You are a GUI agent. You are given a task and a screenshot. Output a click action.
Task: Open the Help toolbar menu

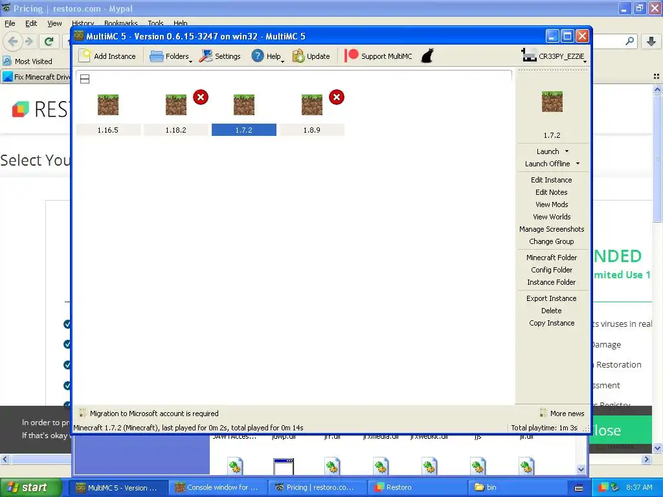(267, 56)
